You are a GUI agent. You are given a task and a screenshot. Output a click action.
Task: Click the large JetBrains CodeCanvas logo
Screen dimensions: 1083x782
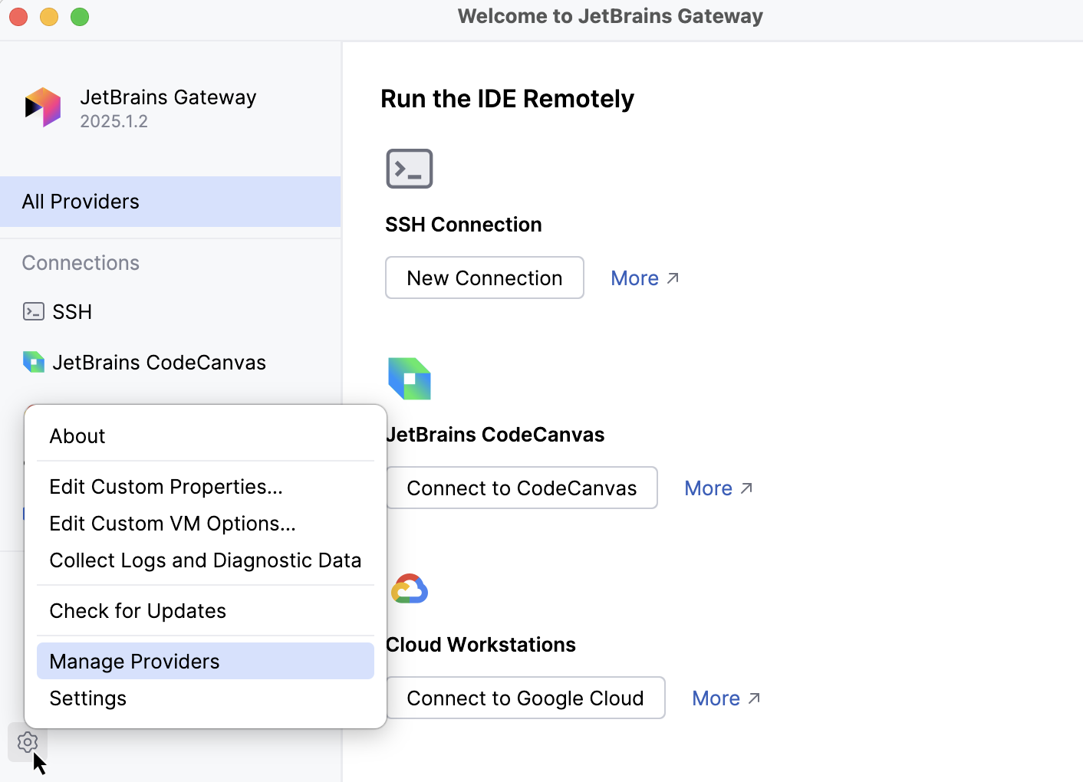[x=410, y=379]
